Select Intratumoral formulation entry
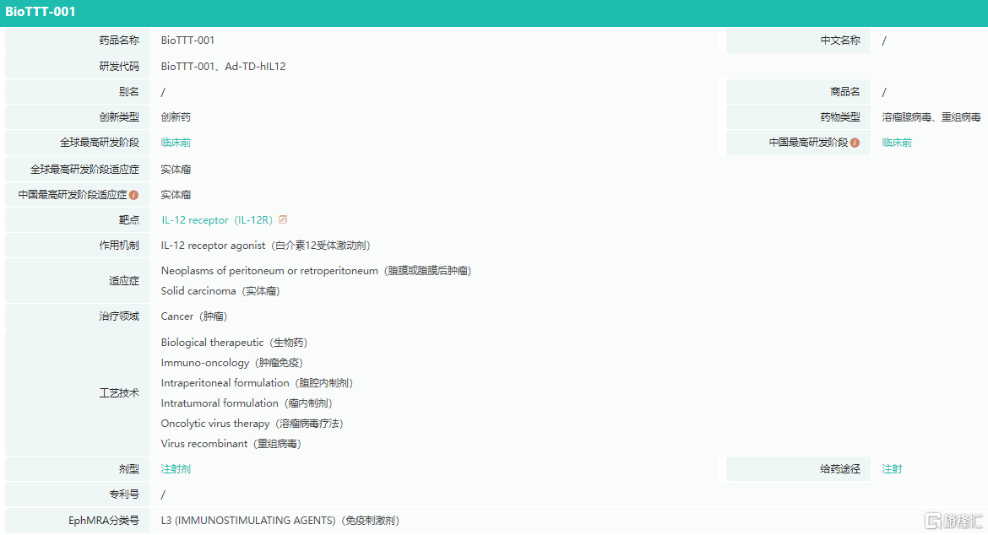The image size is (988, 535). click(x=247, y=403)
